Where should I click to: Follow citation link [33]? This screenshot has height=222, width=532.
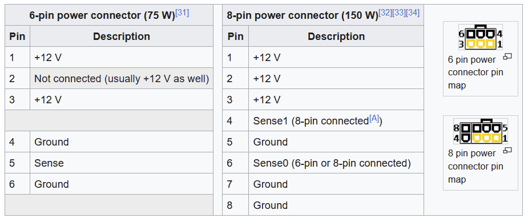398,13
